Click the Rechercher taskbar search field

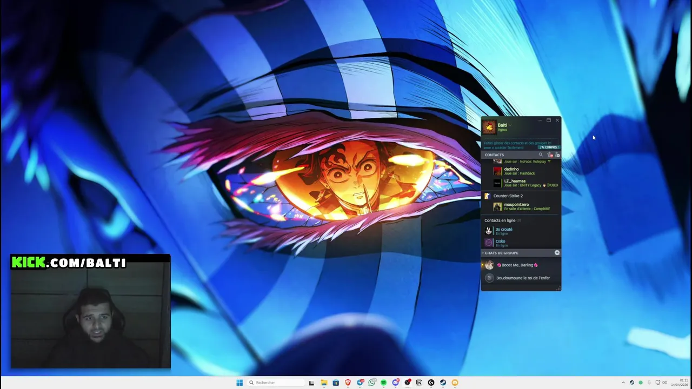[276, 383]
